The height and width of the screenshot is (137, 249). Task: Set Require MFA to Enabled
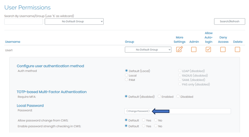159,96
